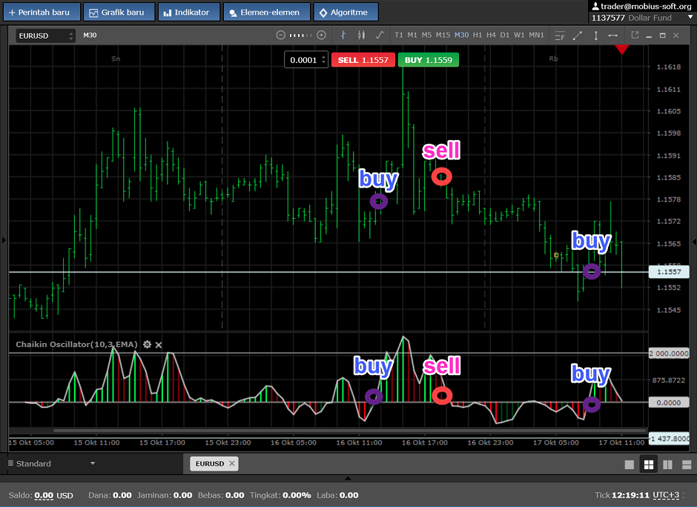Click the red triangle marker atop chart
The image size is (697, 507).
(622, 50)
